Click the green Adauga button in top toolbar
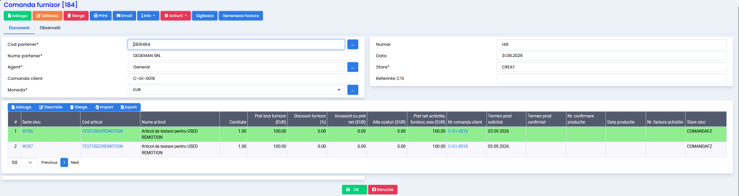The image size is (739, 196). click(18, 15)
